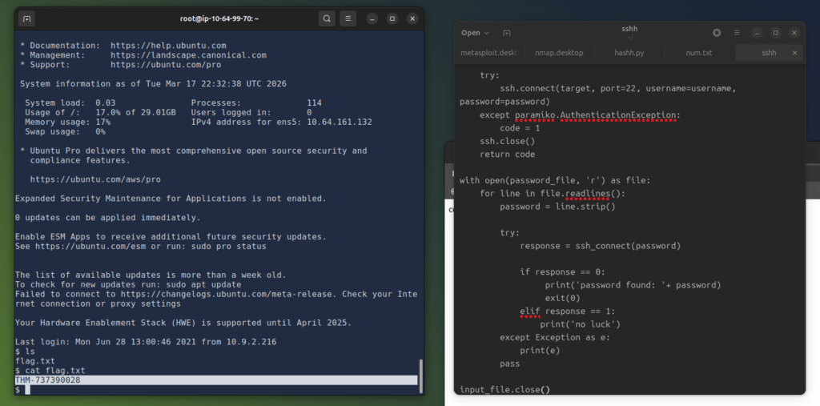Click the 'Processes: 114' entry
The width and height of the screenshot is (820, 406).
pyautogui.click(x=256, y=103)
